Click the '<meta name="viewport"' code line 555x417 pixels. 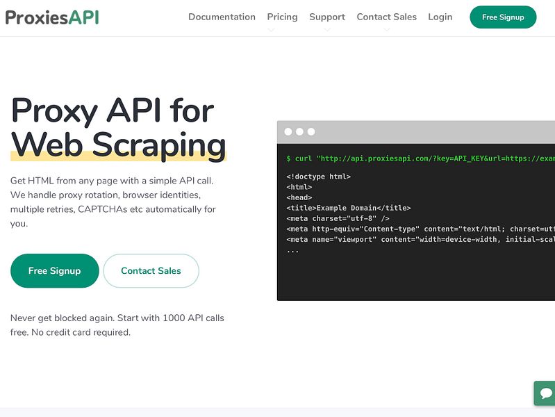pos(420,240)
